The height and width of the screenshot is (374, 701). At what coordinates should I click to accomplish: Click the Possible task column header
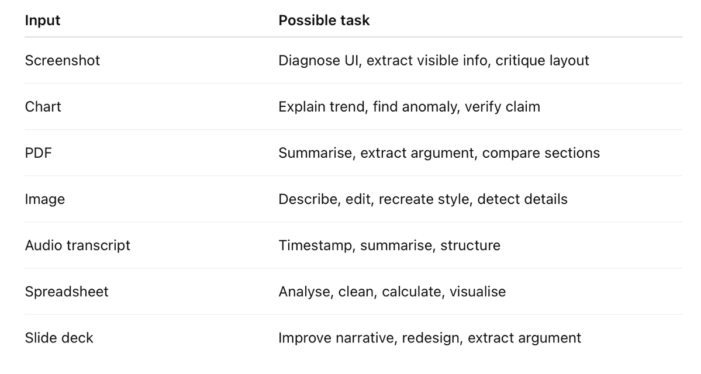(x=324, y=20)
